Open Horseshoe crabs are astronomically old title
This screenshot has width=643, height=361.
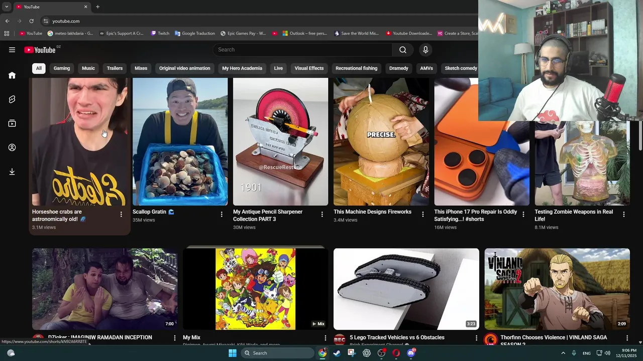pos(59,215)
